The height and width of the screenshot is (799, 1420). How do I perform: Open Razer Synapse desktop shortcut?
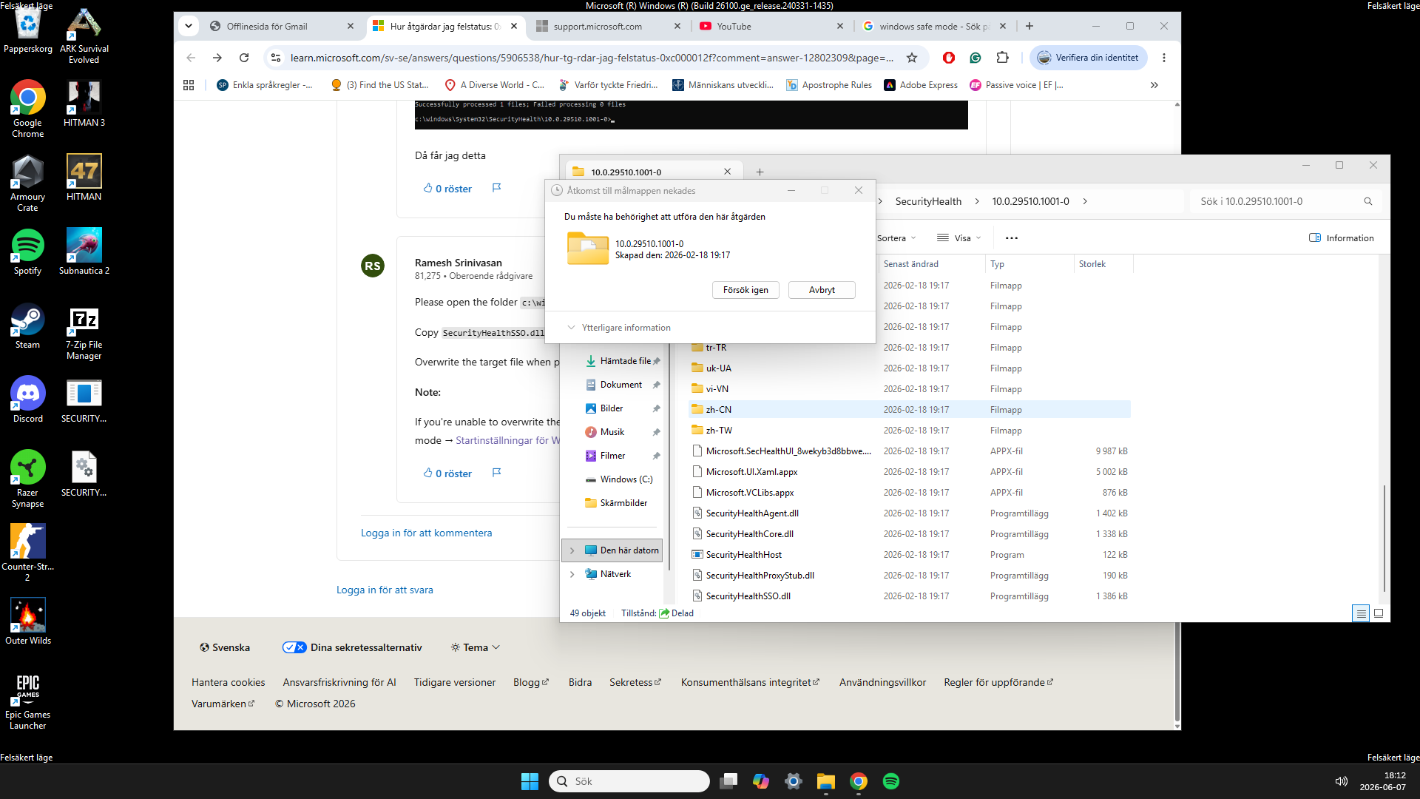pyautogui.click(x=28, y=479)
